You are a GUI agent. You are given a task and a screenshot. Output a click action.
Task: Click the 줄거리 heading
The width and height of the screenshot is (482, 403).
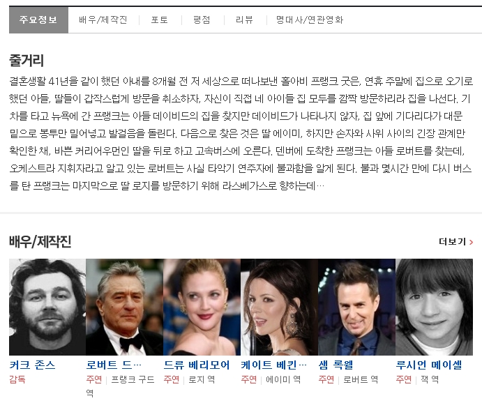pyautogui.click(x=27, y=60)
